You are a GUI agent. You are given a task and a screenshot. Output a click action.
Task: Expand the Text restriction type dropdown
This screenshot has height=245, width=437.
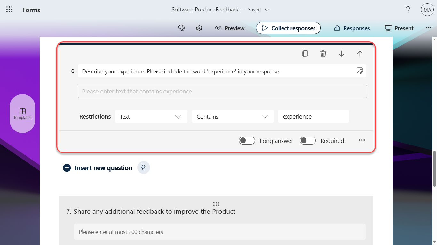(151, 117)
